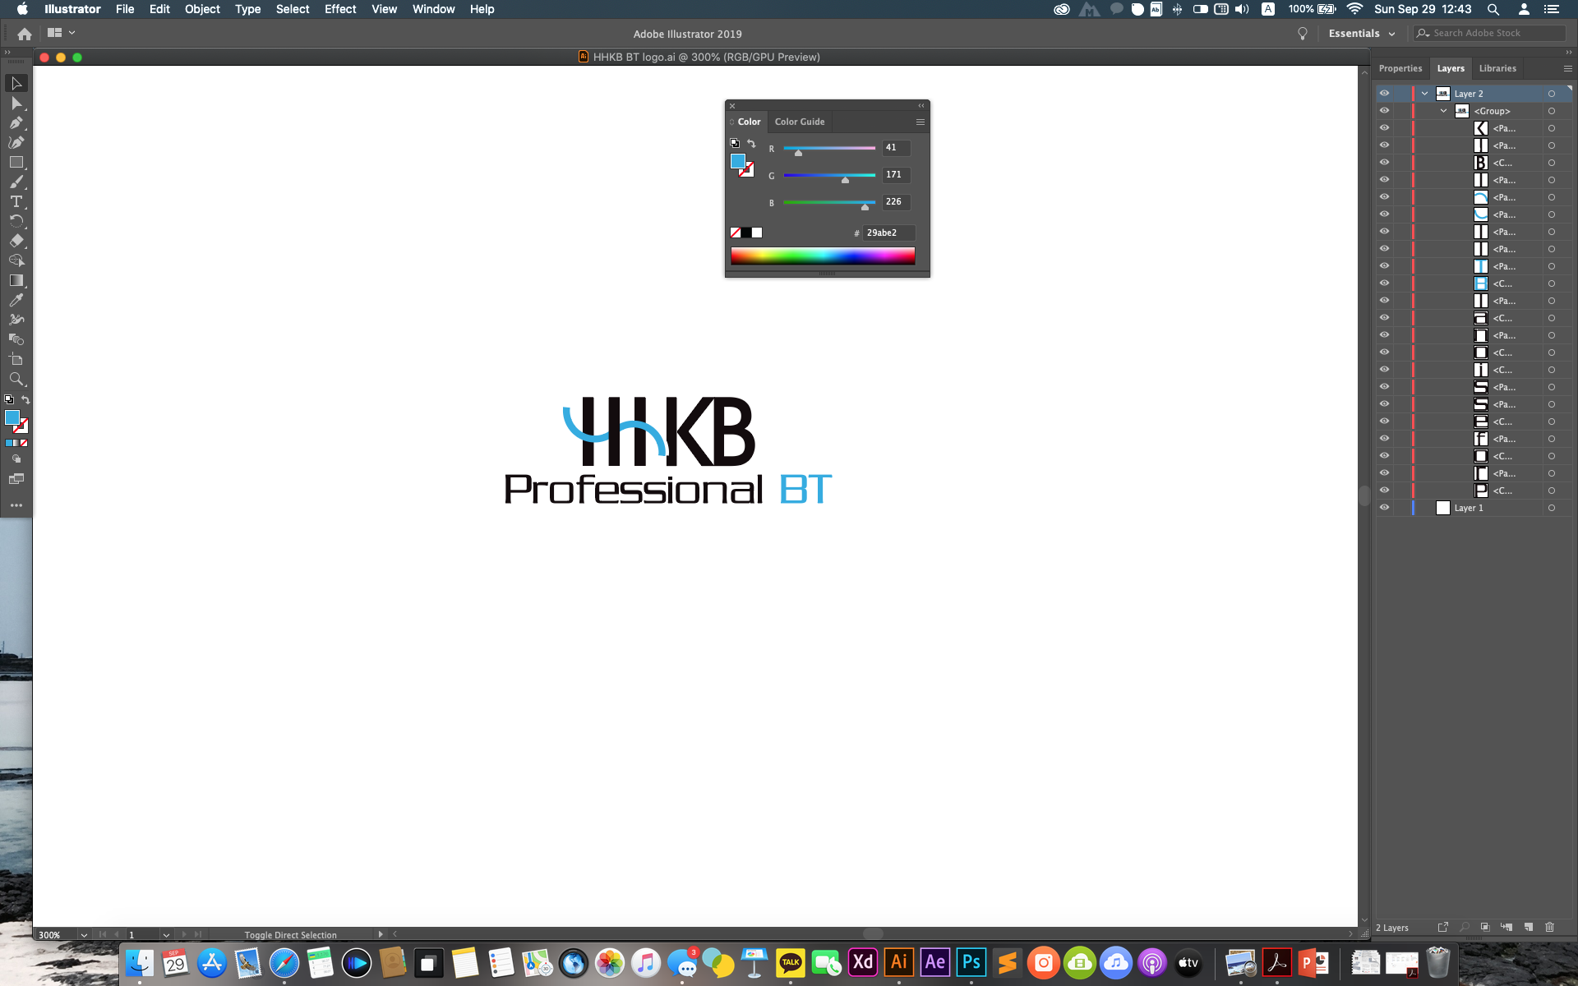Image resolution: width=1578 pixels, height=986 pixels.
Task: Switch to Properties panel tab
Action: tap(1400, 68)
